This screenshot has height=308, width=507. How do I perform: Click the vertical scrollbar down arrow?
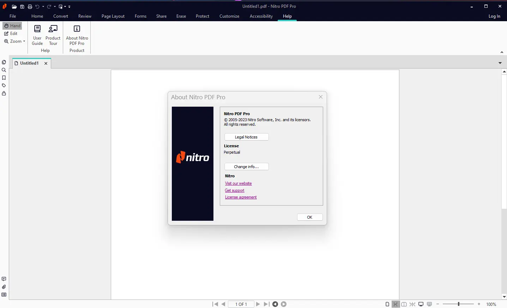click(504, 297)
